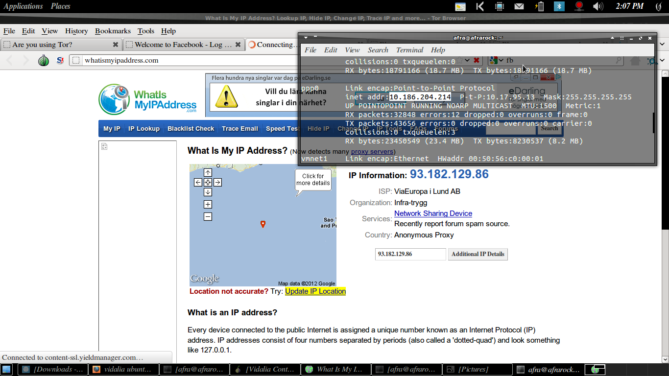Click the Torbutton onion icon
This screenshot has width=669, height=376.
pyautogui.click(x=44, y=60)
